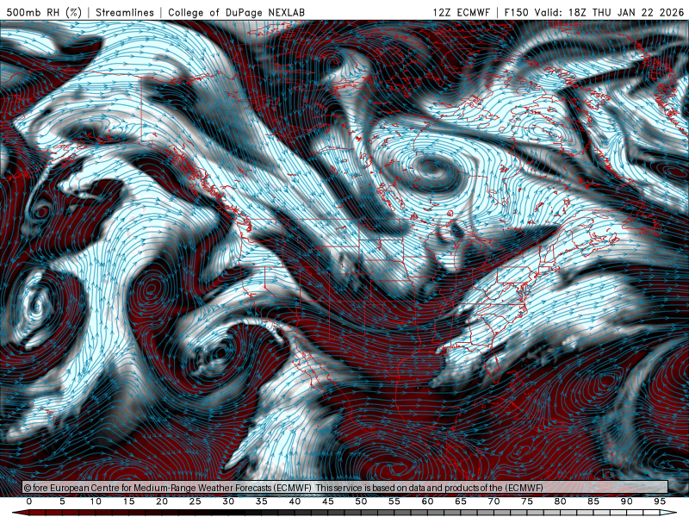
Task: Click the colorbar label "60"
Action: pyautogui.click(x=427, y=501)
